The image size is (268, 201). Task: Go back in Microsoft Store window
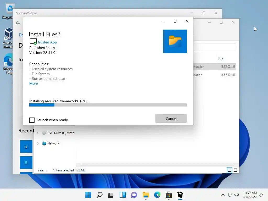[x=18, y=23]
